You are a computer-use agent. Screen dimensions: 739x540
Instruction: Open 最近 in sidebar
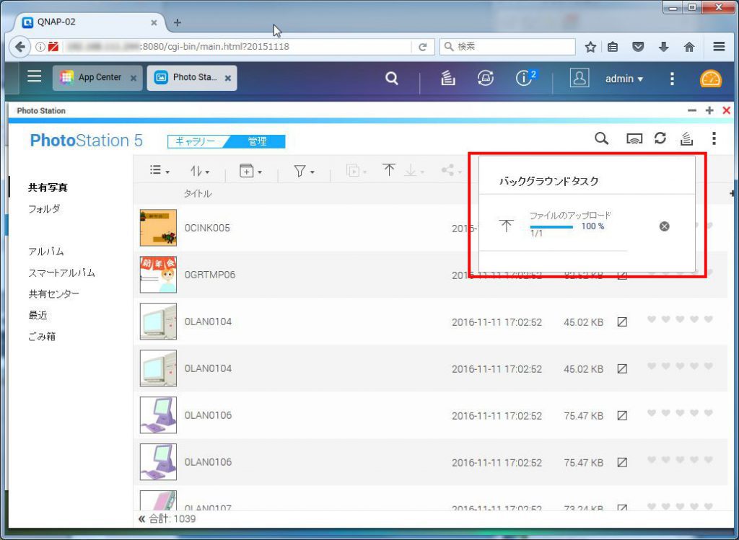click(38, 316)
